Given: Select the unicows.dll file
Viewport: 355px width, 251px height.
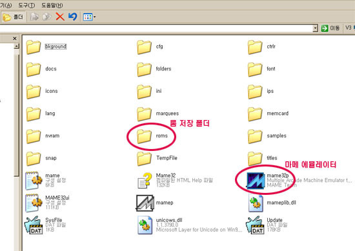Looking at the screenshot, I should [x=189, y=225].
